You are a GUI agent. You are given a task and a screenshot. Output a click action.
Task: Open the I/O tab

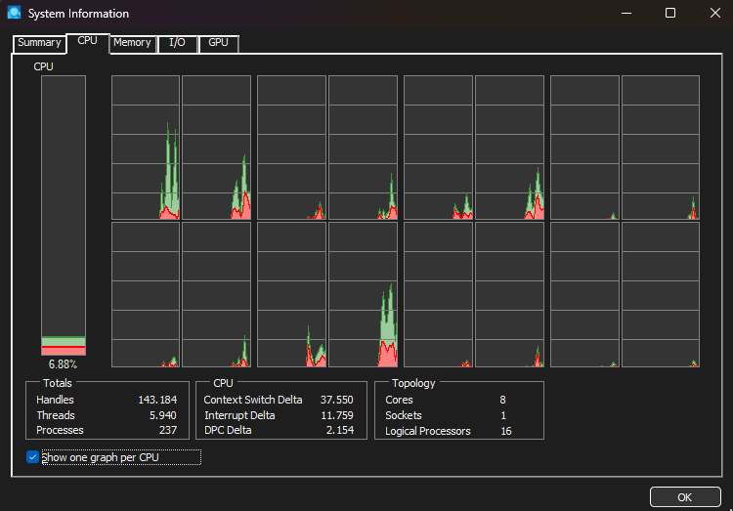(177, 43)
